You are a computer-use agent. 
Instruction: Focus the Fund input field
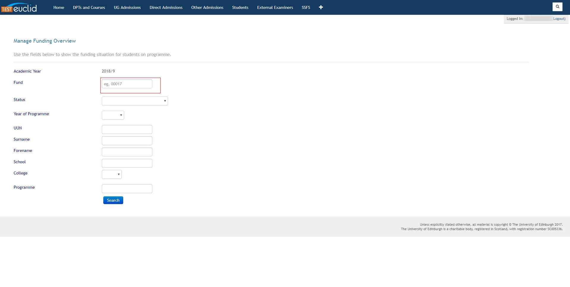pos(127,84)
